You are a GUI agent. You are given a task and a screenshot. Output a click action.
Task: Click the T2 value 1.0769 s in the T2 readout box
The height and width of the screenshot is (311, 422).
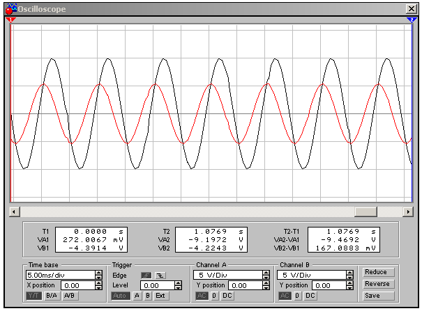coord(218,231)
